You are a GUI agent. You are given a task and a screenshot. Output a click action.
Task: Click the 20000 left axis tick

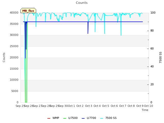click(x=14, y=57)
